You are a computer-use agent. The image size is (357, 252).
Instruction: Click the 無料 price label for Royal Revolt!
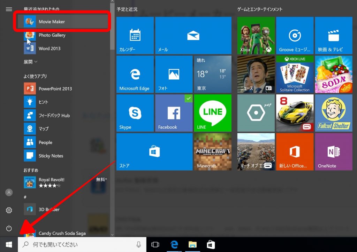[101, 180]
